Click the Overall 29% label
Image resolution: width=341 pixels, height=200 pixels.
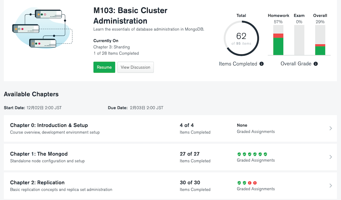click(x=320, y=22)
